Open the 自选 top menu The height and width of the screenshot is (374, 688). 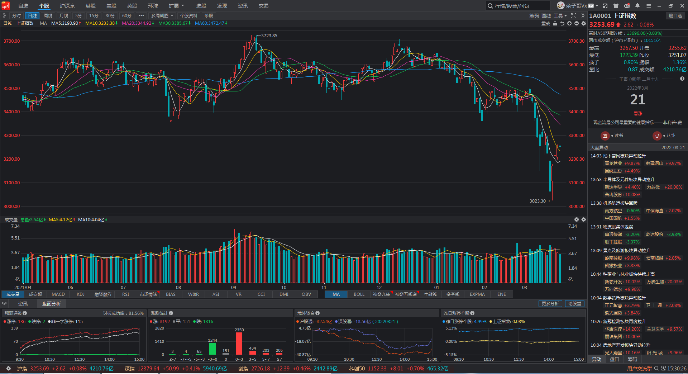pyautogui.click(x=23, y=6)
